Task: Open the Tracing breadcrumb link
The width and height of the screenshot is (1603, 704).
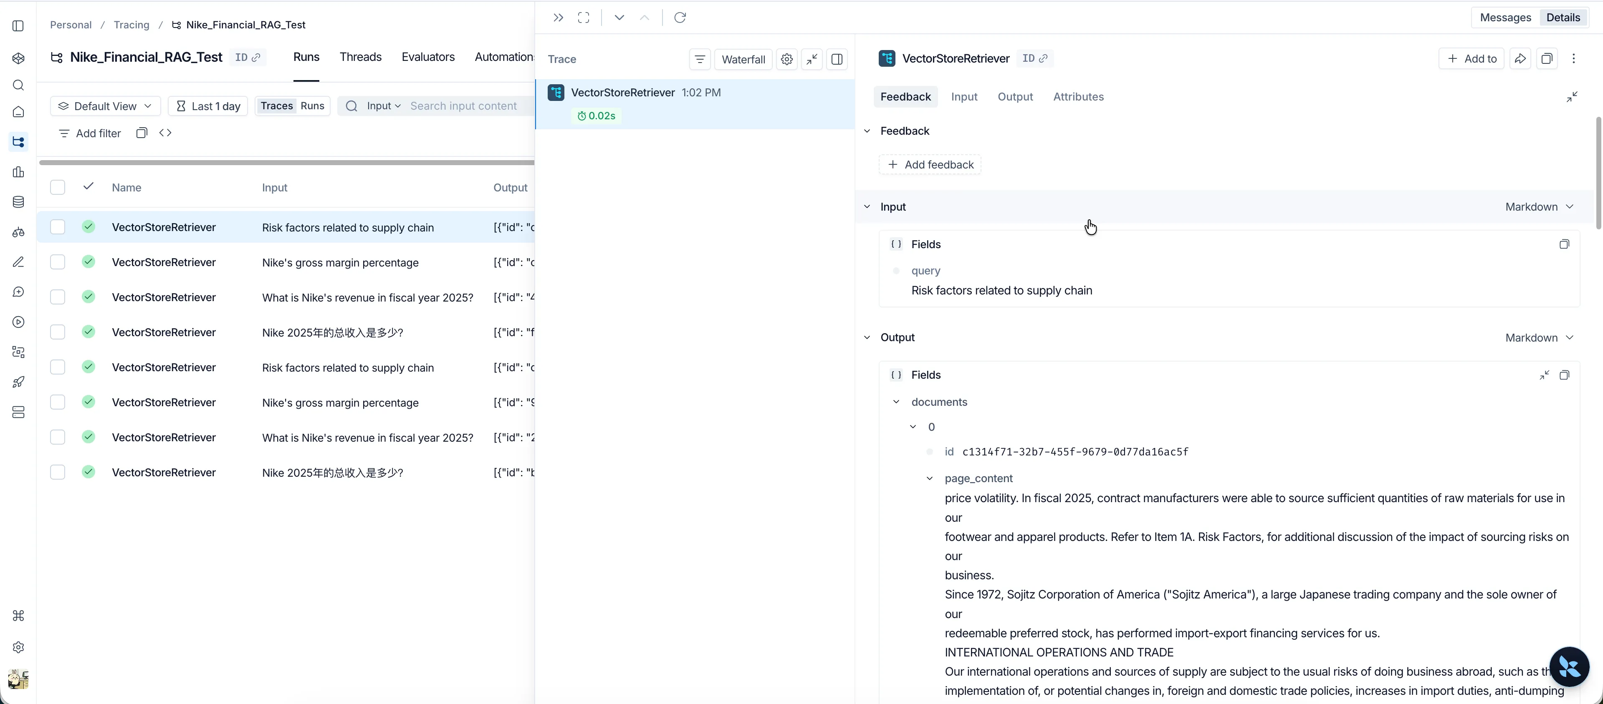Action: point(131,25)
